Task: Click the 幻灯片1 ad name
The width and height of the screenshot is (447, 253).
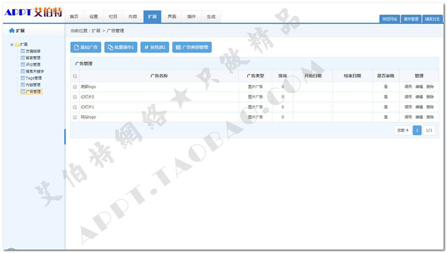Action: click(x=88, y=107)
